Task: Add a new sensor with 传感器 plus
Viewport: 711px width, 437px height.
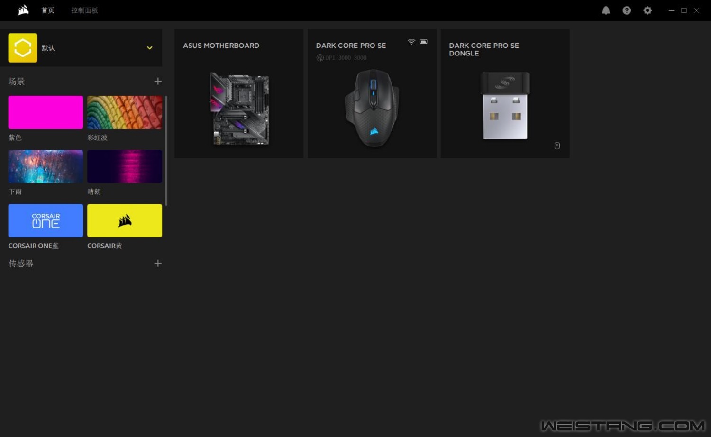Action: [x=158, y=264]
